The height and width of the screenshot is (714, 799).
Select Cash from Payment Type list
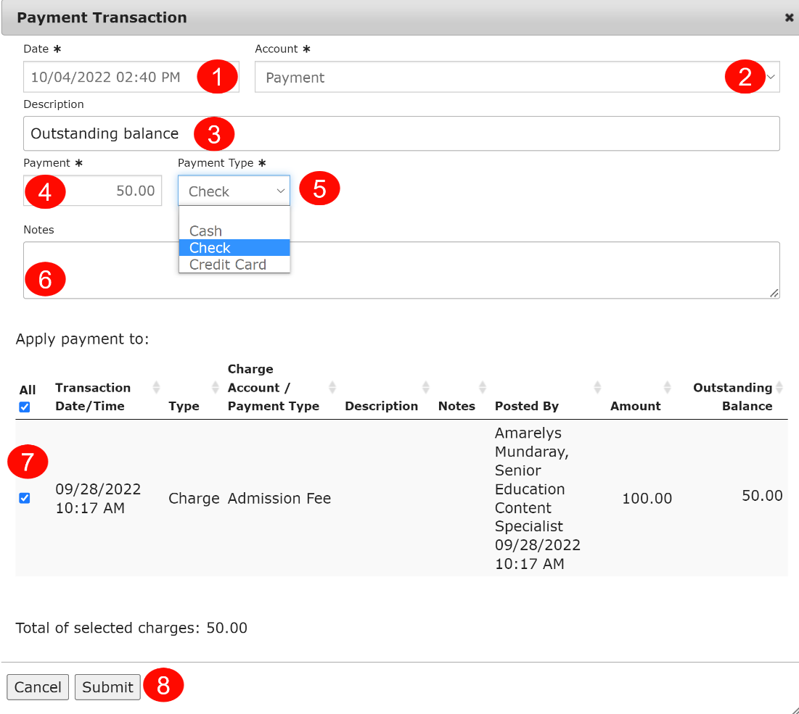pos(206,231)
